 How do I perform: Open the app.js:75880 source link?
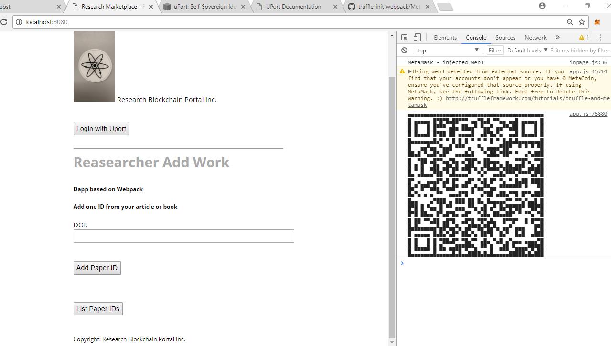(x=588, y=114)
